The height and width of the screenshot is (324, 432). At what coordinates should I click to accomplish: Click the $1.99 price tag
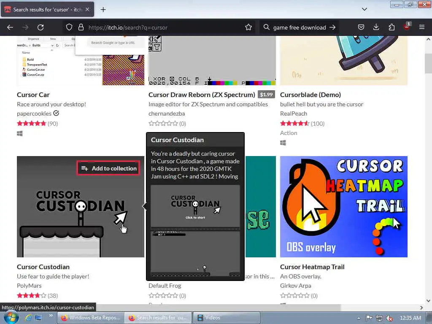pos(267,95)
